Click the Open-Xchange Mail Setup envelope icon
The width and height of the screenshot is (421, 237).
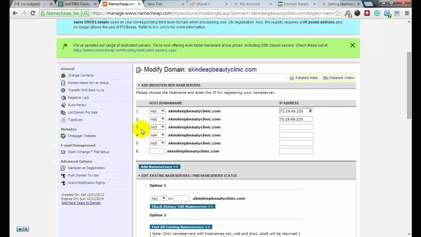(x=63, y=152)
